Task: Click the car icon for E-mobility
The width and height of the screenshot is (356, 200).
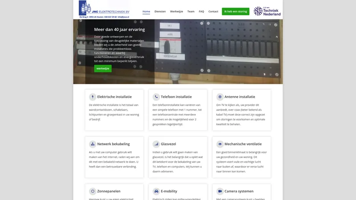Action: click(156, 191)
